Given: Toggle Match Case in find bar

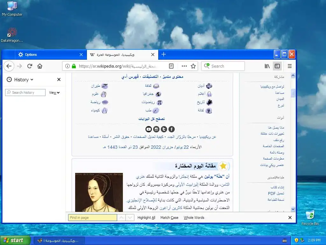Looking at the screenshot, I should (169, 218).
